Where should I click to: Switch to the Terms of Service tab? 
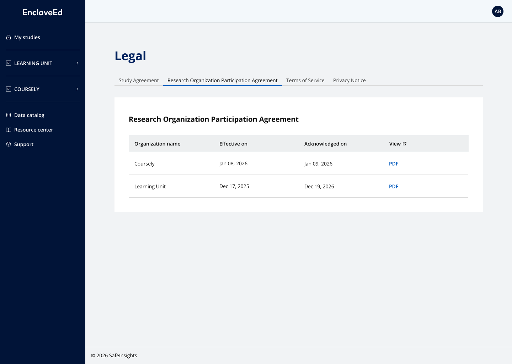click(305, 80)
